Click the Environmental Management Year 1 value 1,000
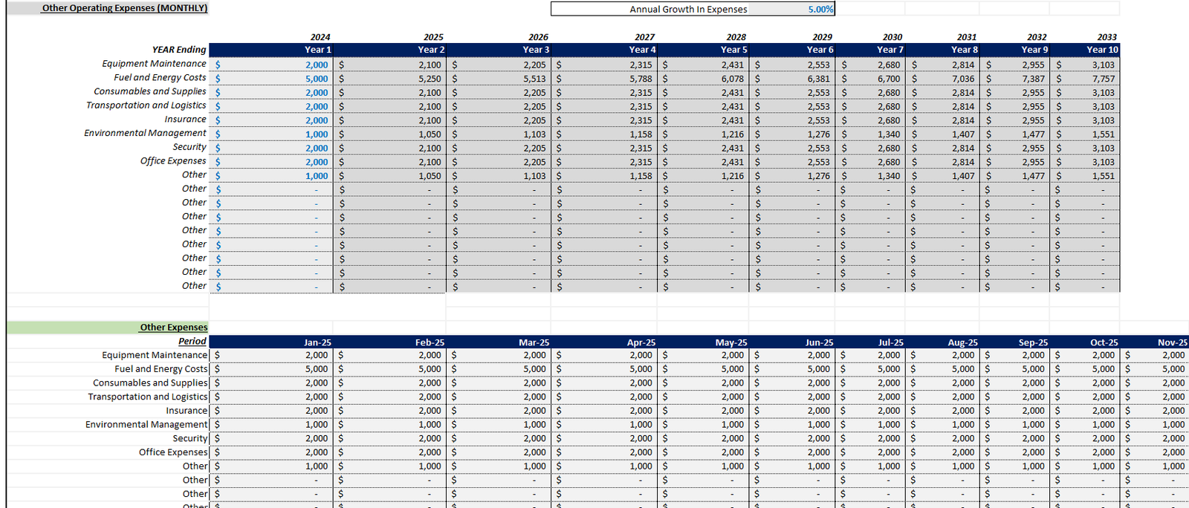This screenshot has height=508, width=1189. click(317, 134)
